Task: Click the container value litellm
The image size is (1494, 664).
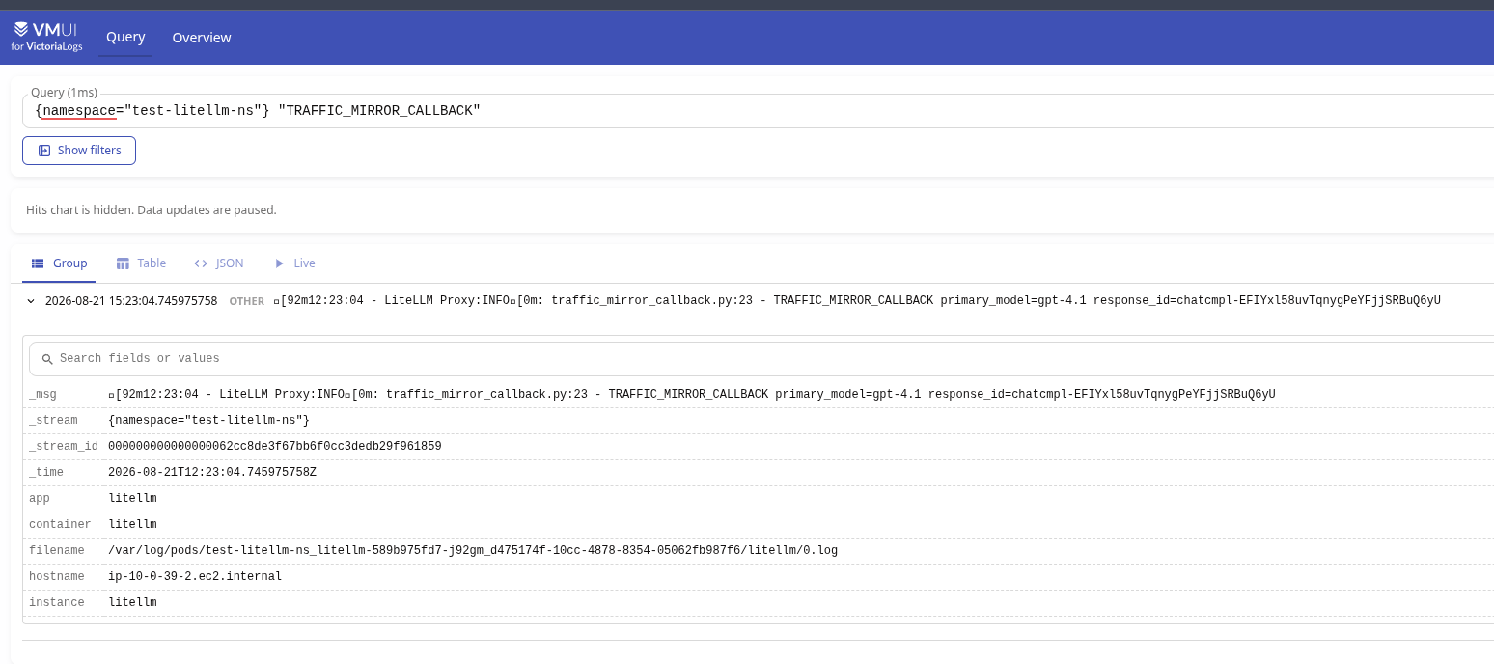Action: point(132,524)
